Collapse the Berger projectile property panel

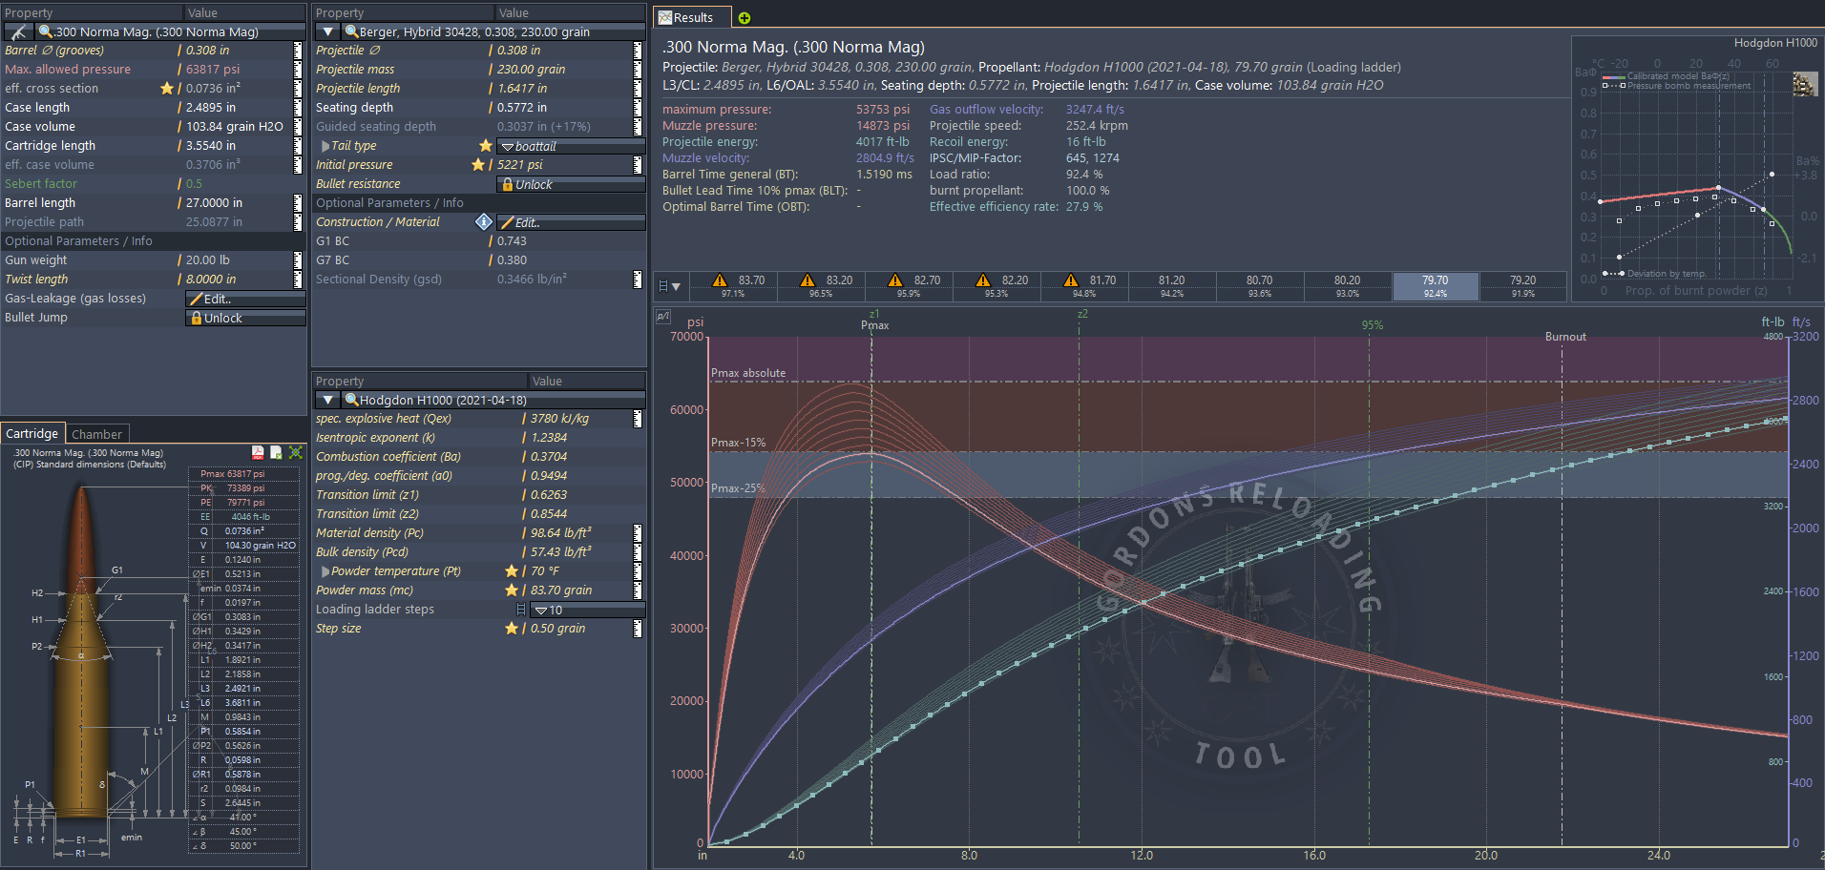click(x=327, y=31)
